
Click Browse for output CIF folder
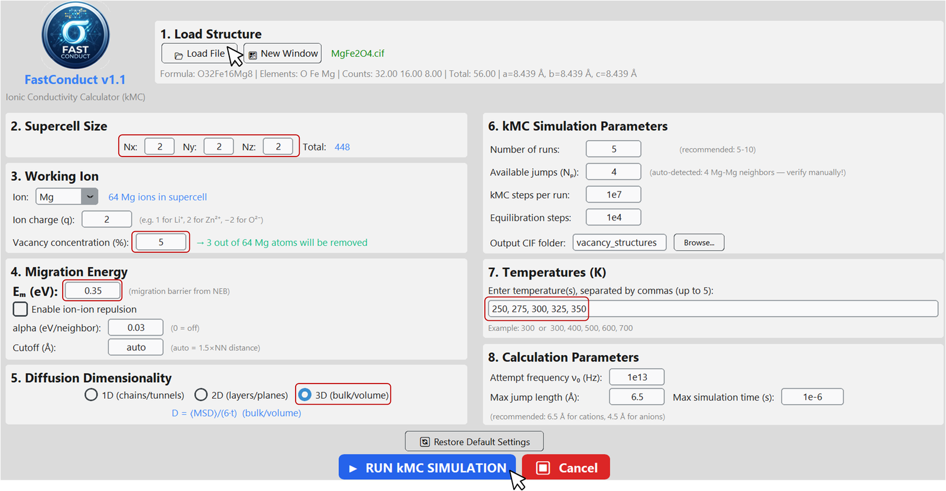(x=699, y=242)
